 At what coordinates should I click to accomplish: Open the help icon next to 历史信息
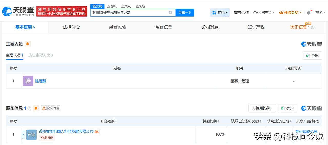coord(313,27)
